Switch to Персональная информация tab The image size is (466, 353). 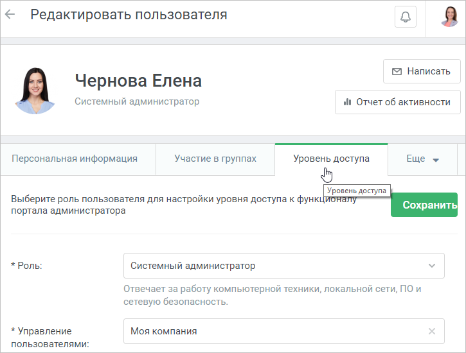click(75, 159)
